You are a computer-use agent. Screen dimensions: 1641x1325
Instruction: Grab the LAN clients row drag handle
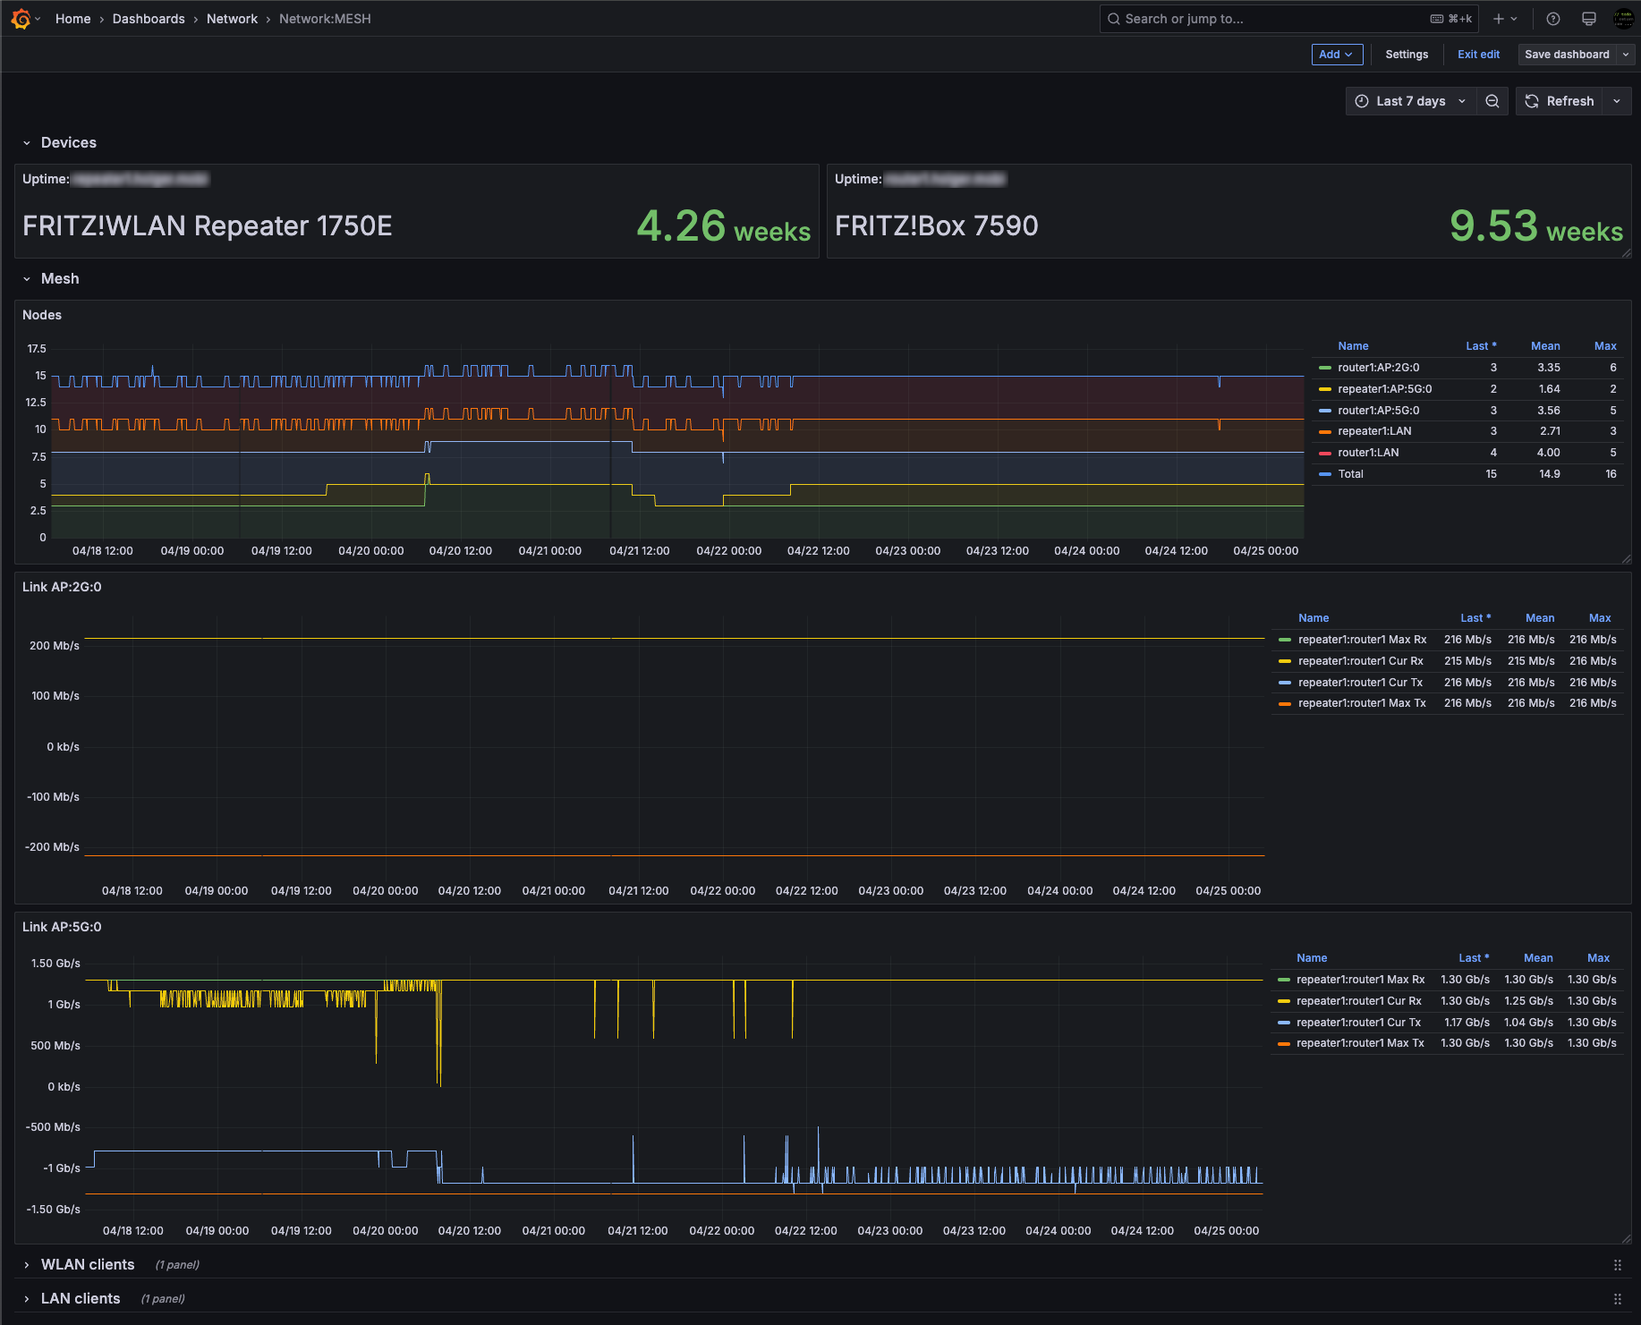[1617, 1299]
